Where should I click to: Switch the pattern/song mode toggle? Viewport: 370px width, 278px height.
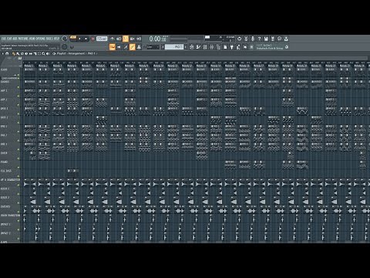[73, 39]
